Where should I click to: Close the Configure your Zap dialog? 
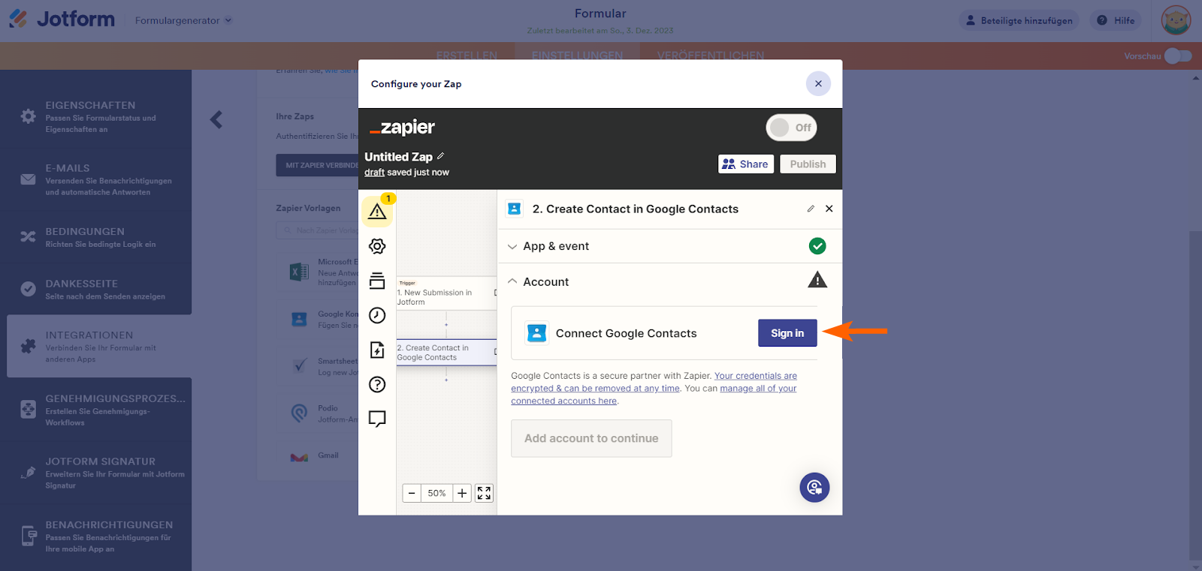(818, 83)
